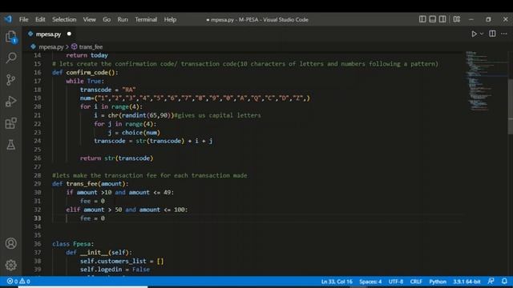Viewport: 513px width, 288px height.
Task: Click 'elif amount > 50' line
Action: 127,210
